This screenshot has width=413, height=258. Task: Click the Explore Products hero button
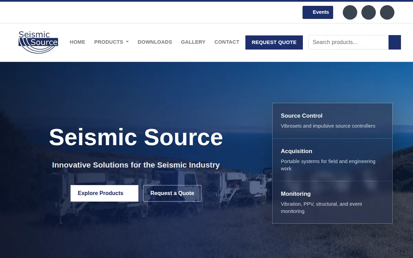pos(104,193)
